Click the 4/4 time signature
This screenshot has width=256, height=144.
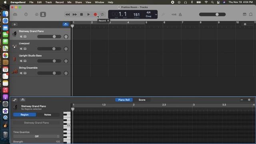148,12
